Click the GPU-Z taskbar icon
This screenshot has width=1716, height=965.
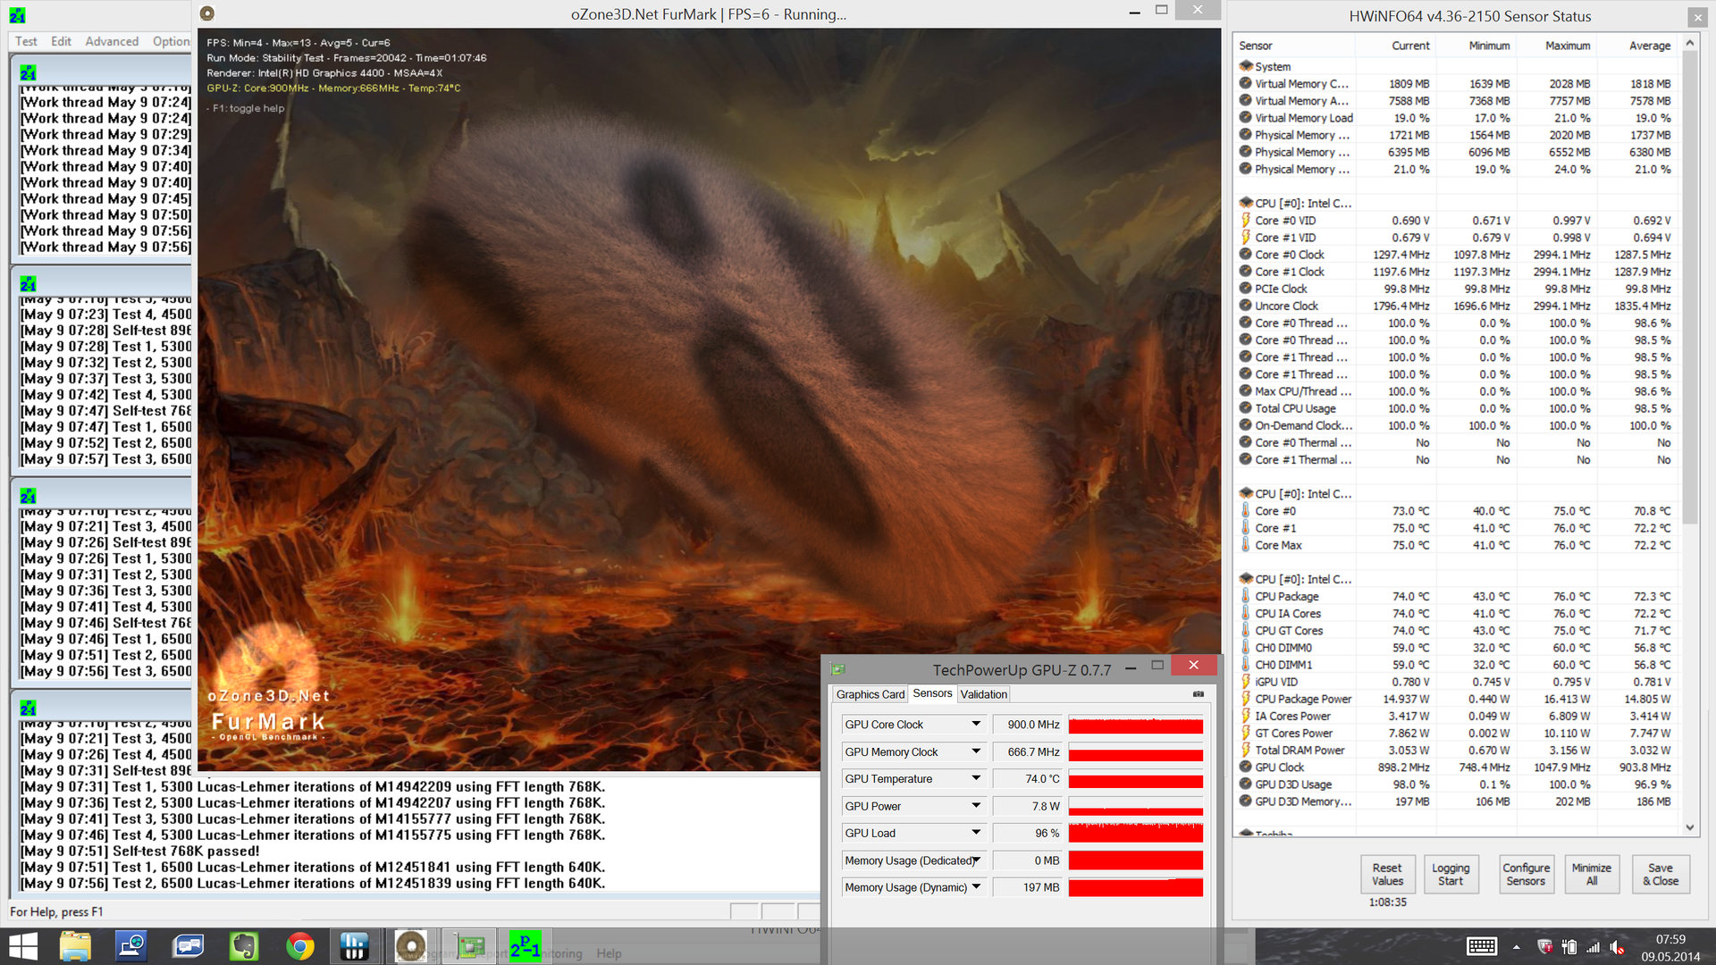tap(470, 946)
